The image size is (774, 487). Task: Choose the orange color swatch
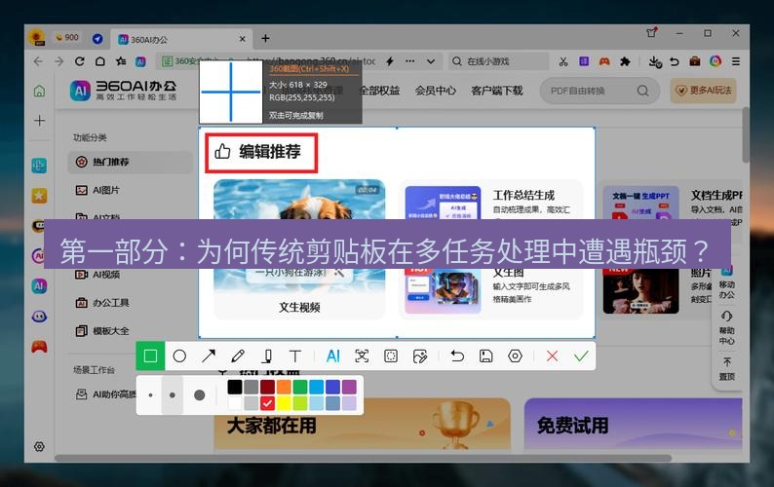284,387
